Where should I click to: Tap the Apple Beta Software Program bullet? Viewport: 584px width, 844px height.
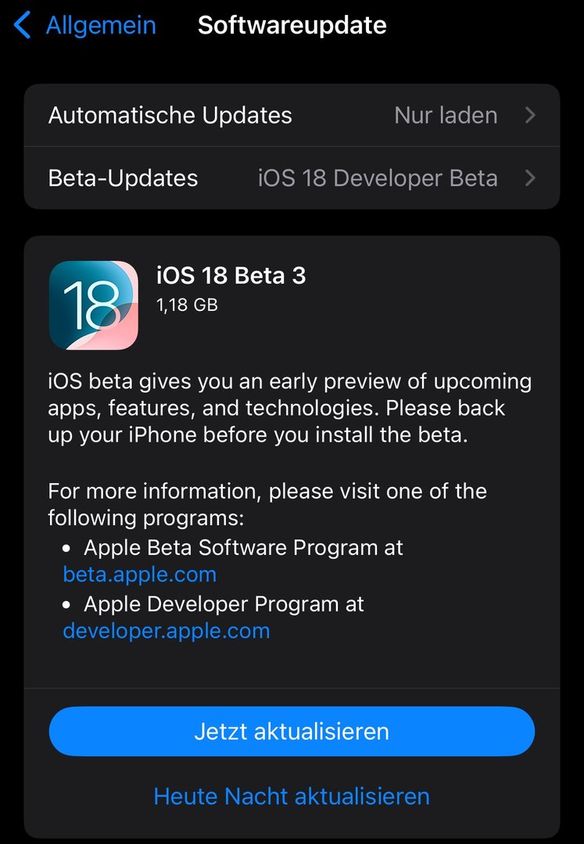243,547
